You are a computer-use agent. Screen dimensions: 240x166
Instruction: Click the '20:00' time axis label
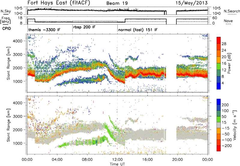(x=178, y=160)
